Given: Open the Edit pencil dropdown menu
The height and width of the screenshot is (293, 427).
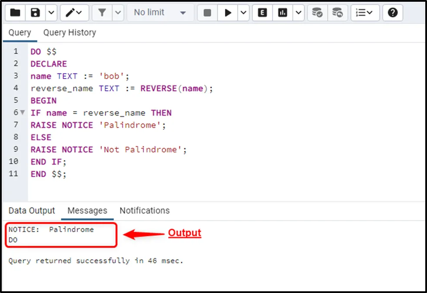Looking at the screenshot, I should tap(74, 13).
